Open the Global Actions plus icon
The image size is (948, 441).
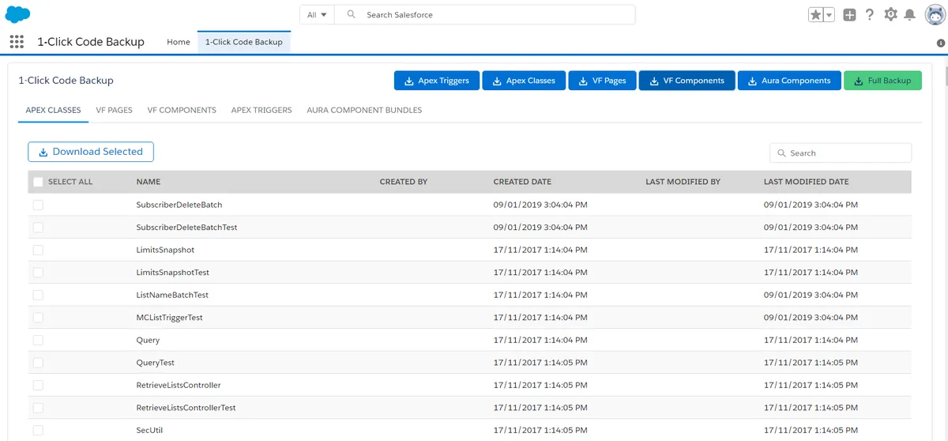pyautogui.click(x=849, y=15)
